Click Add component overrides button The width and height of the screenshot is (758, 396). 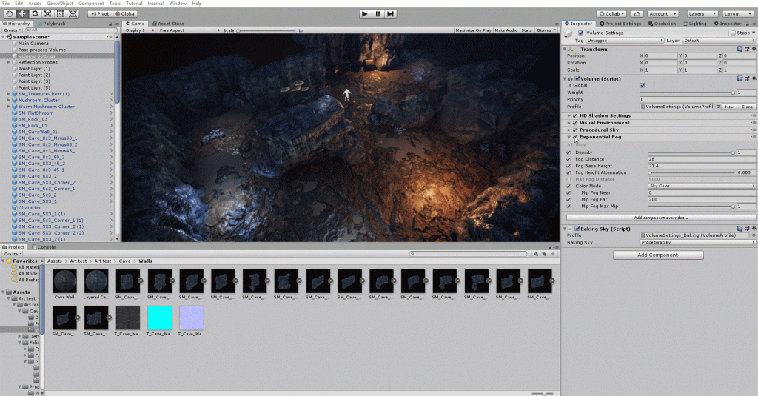(661, 218)
